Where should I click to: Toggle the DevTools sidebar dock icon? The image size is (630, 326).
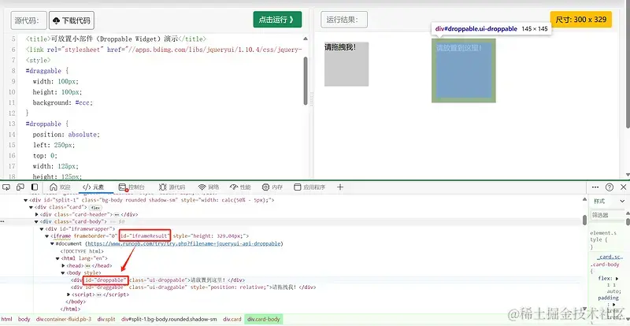click(x=35, y=187)
